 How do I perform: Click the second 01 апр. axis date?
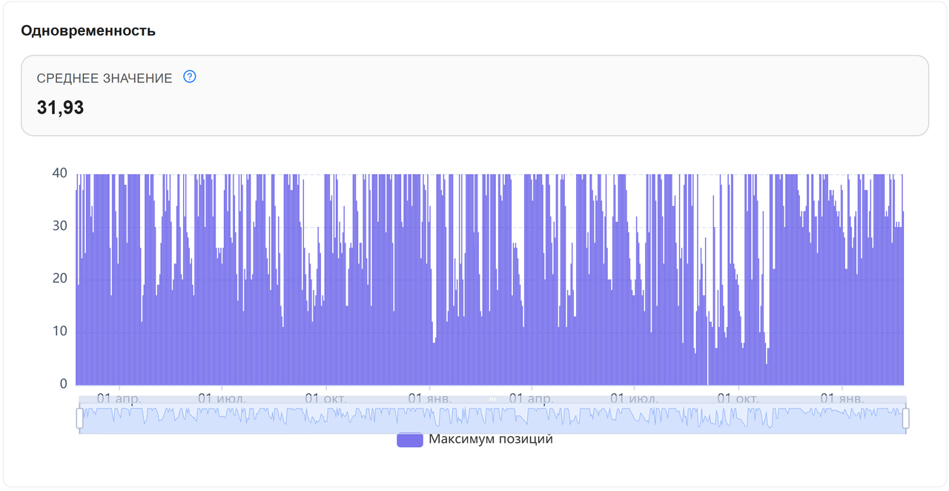[x=532, y=398]
